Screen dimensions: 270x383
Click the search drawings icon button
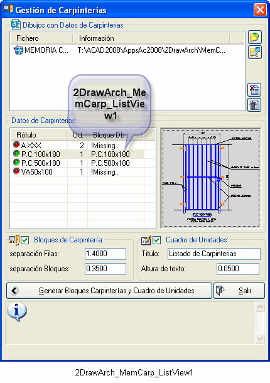coord(255,52)
